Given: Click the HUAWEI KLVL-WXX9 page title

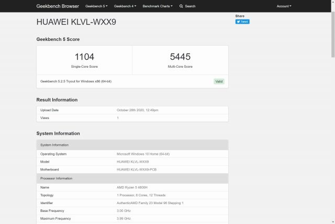Looking at the screenshot, I should pos(76,22).
